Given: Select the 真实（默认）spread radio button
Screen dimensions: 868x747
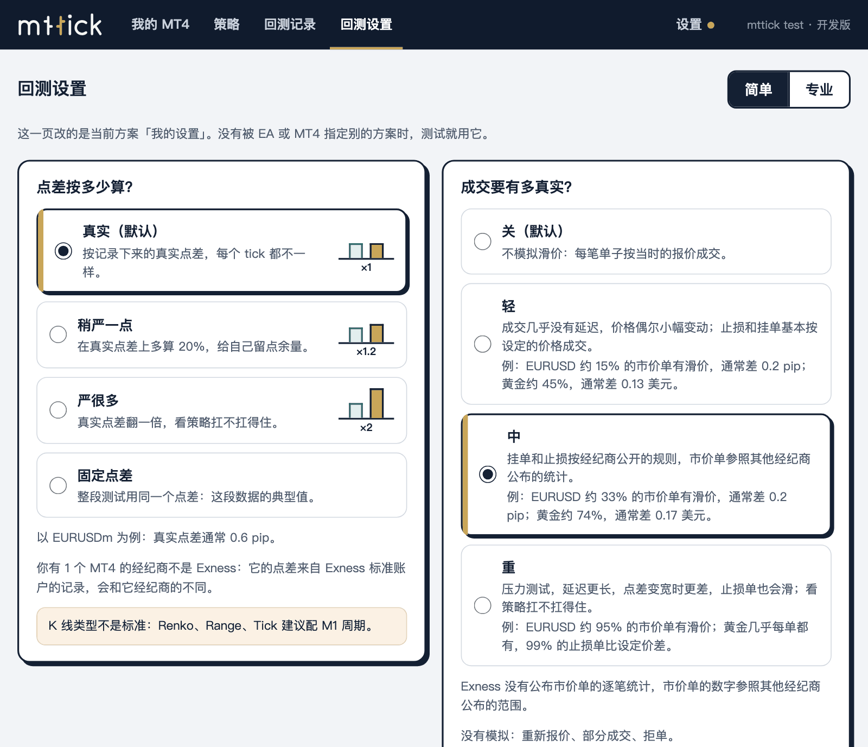Looking at the screenshot, I should click(63, 251).
